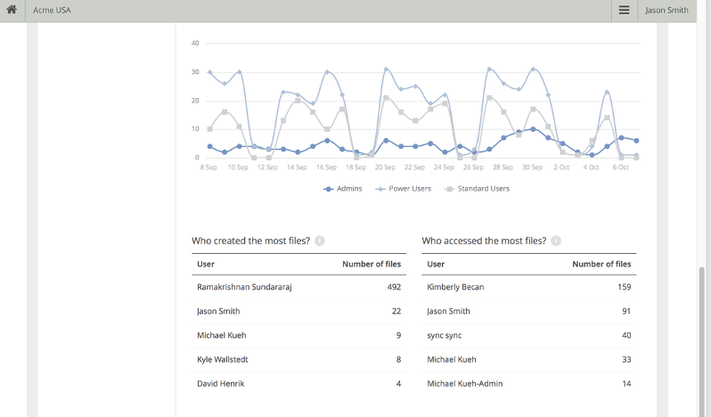Click Jason Smith in the accessed files table
Screen dimensions: 711x417
[x=448, y=311]
